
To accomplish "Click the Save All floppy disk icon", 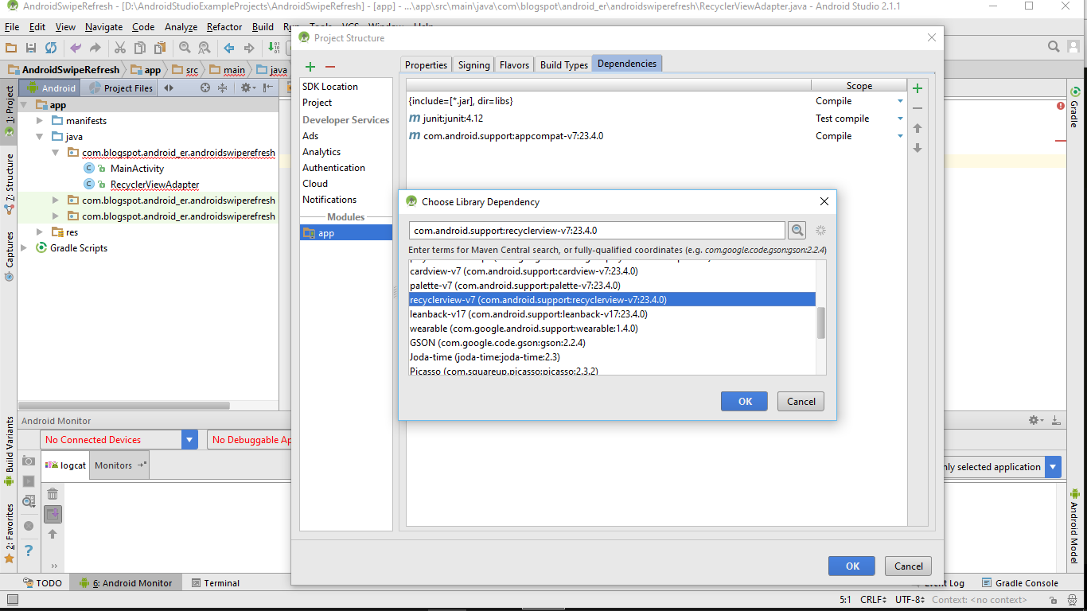I will click(31, 48).
